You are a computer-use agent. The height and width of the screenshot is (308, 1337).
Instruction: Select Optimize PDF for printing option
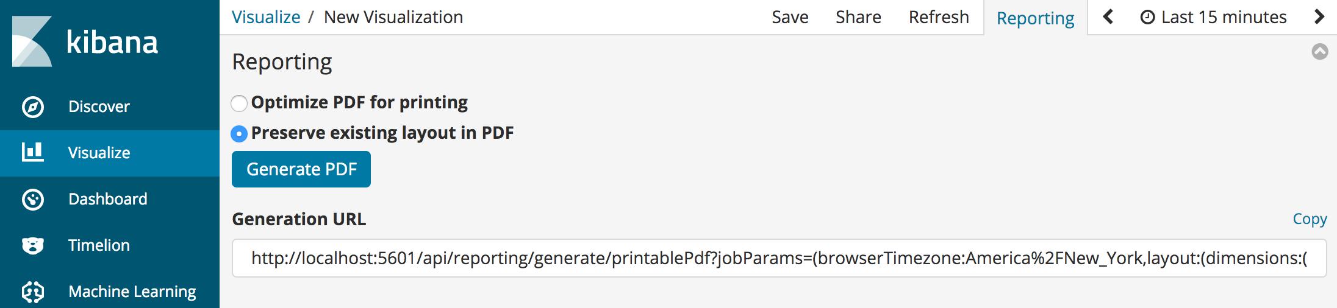coord(239,103)
